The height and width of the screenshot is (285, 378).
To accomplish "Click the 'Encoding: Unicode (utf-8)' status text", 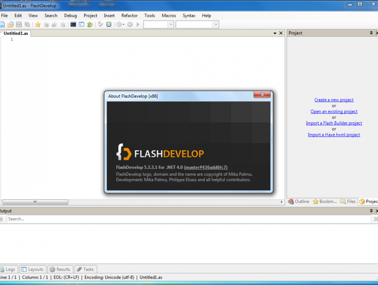I will [109, 277].
